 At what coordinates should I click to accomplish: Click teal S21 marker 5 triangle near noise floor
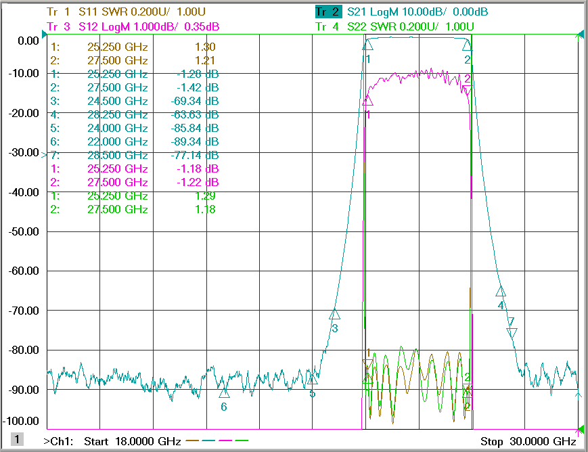click(312, 379)
